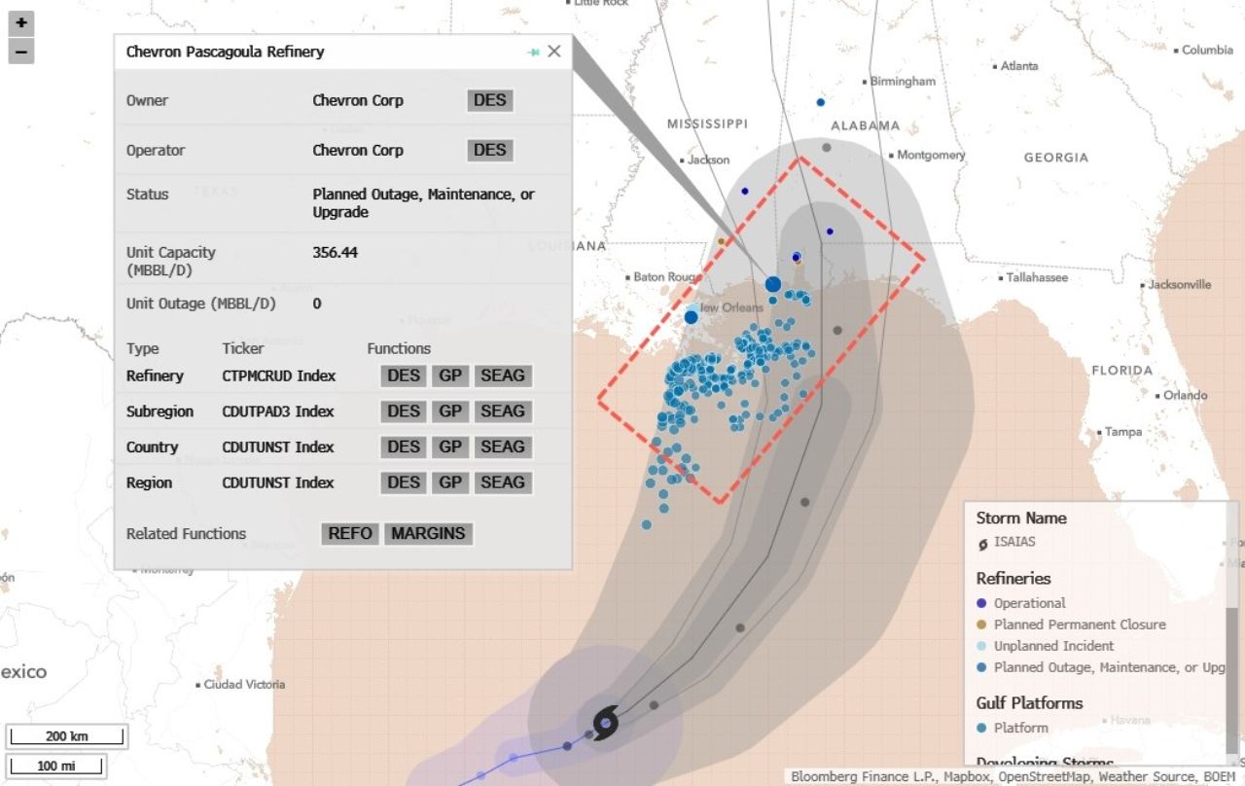Click the Operational refineries legend swatch
This screenshot has width=1245, height=786.
tap(982, 603)
